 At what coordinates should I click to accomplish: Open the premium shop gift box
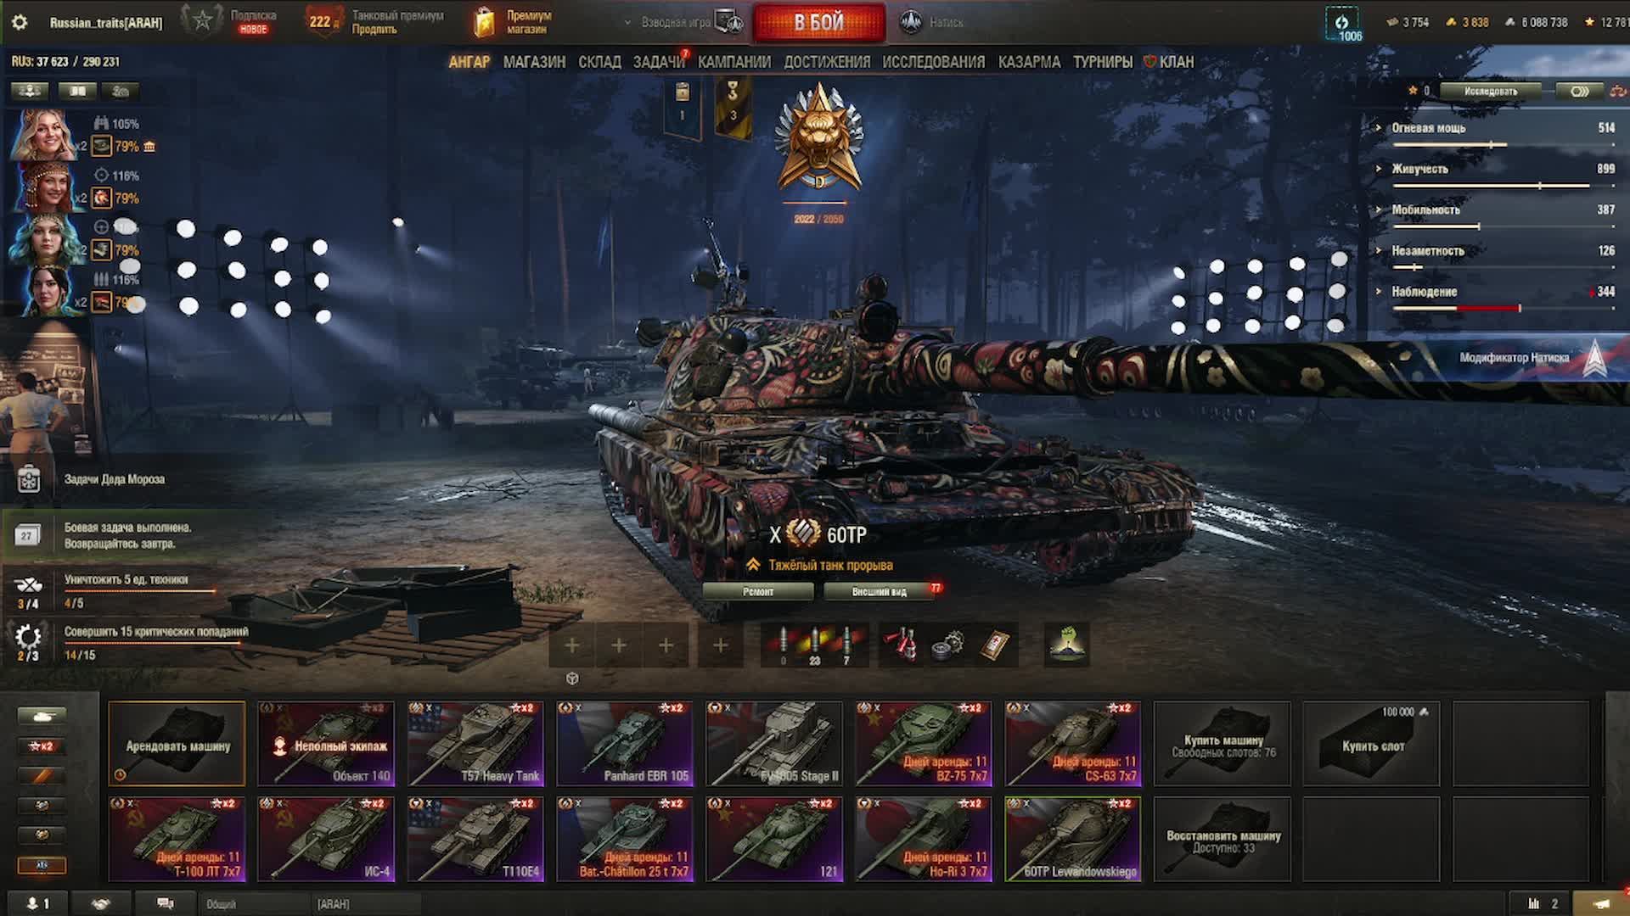[x=483, y=23]
